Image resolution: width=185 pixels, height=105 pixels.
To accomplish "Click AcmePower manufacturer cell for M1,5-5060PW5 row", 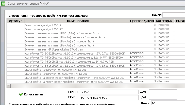I will [x=142, y=65].
